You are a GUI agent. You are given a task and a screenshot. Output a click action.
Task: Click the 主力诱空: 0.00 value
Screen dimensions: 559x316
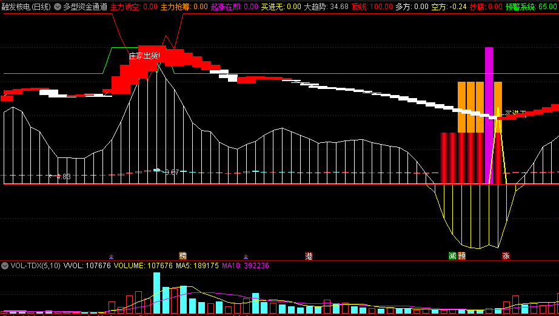tap(134, 7)
